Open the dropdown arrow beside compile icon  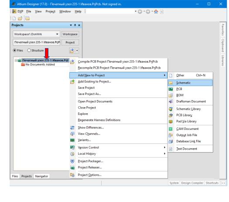pos(77,51)
